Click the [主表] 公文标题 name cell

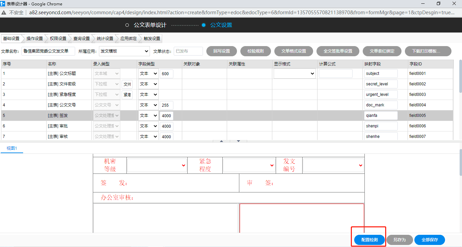pos(69,74)
